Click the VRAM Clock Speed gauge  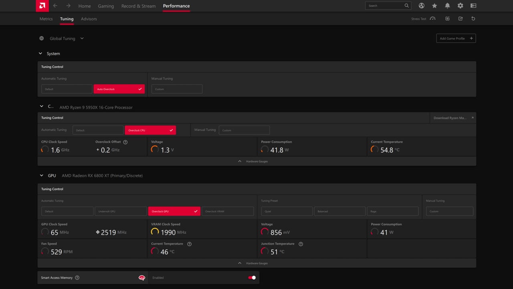[155, 232]
